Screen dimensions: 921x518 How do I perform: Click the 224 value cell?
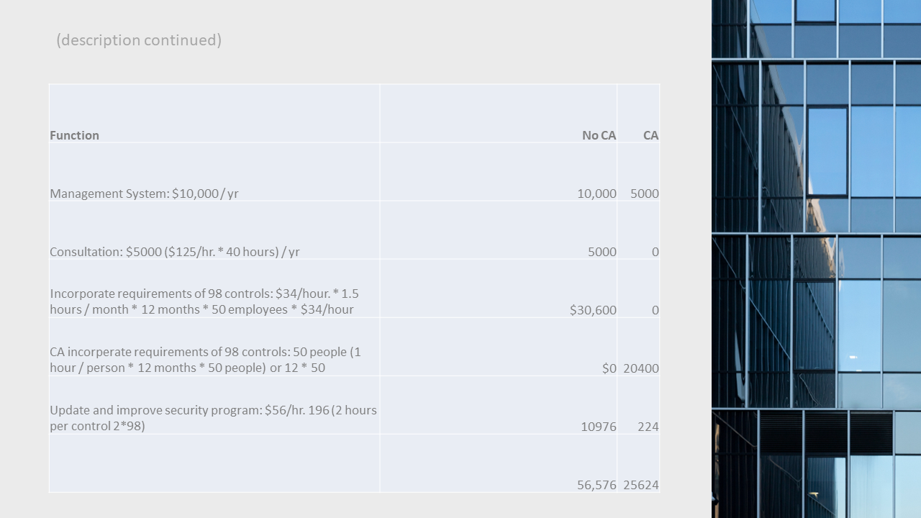(648, 427)
